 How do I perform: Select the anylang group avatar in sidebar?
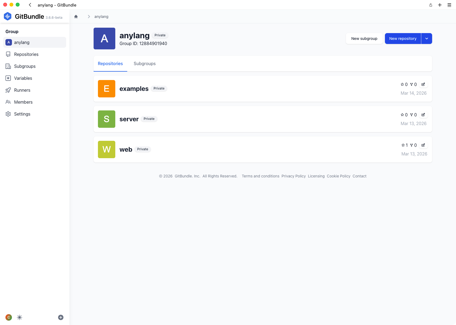tap(9, 42)
